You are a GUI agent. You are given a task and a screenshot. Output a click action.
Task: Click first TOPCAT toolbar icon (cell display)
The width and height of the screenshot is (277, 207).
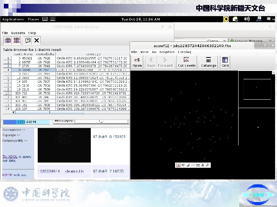8,40
